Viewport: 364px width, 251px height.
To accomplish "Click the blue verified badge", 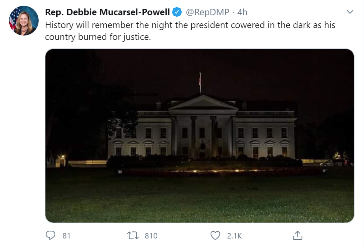I will [x=177, y=12].
